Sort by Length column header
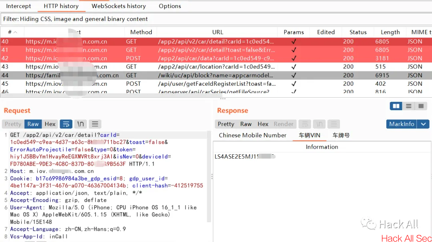The height and width of the screenshot is (242, 432). click(x=390, y=32)
